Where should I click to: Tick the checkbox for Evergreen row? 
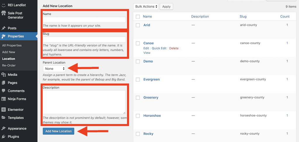[138, 80]
